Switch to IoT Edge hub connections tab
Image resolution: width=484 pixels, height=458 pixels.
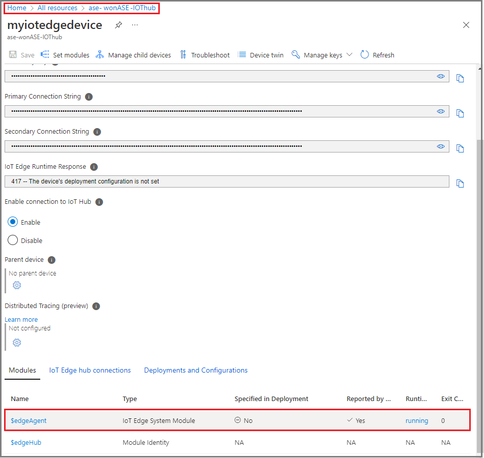(90, 370)
